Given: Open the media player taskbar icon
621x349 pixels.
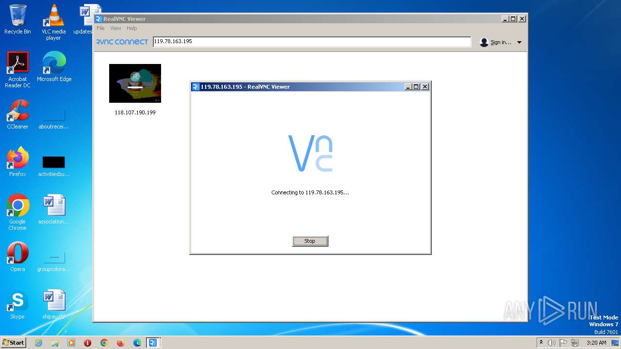Looking at the screenshot, I should pyautogui.click(x=71, y=343).
